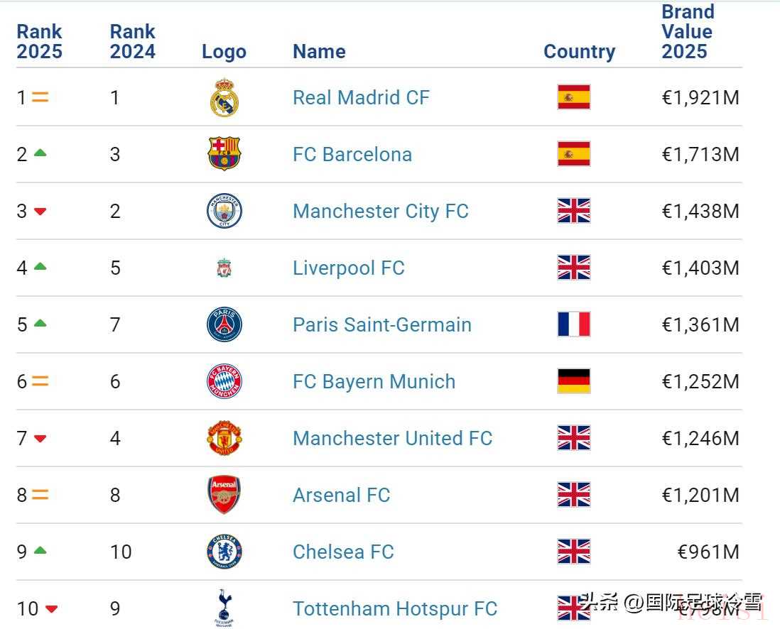This screenshot has width=780, height=629.
Task: Sort by the Rank 2025 column header
Action: click(x=39, y=41)
